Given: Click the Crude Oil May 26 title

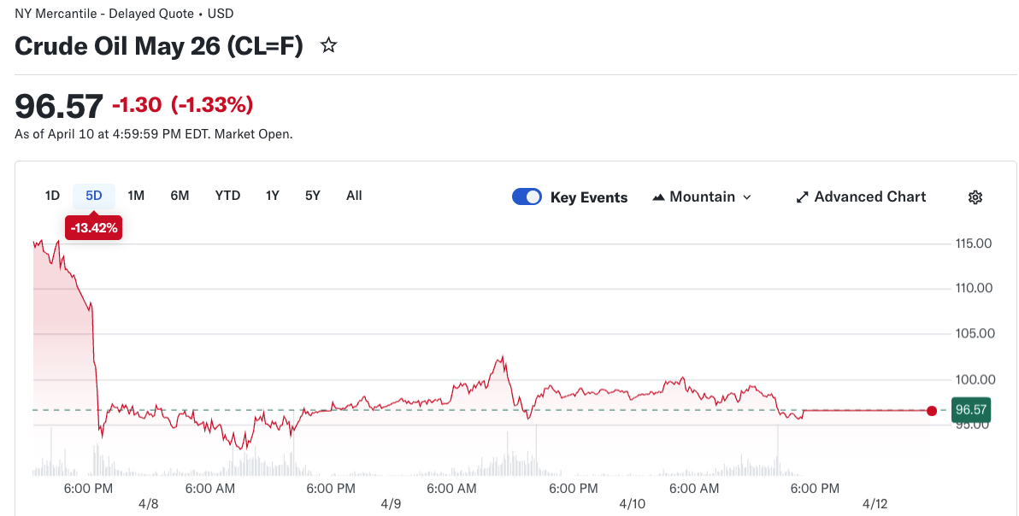Looking at the screenshot, I should [159, 46].
